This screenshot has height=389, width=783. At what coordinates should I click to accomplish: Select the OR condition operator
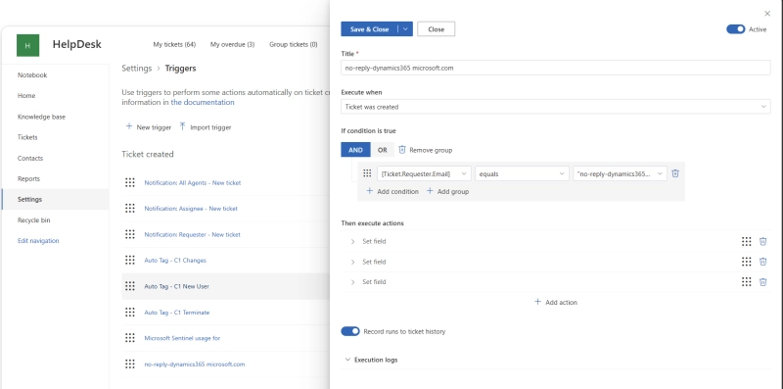[382, 150]
